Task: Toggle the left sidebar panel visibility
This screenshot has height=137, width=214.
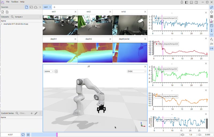Action: point(186,2)
